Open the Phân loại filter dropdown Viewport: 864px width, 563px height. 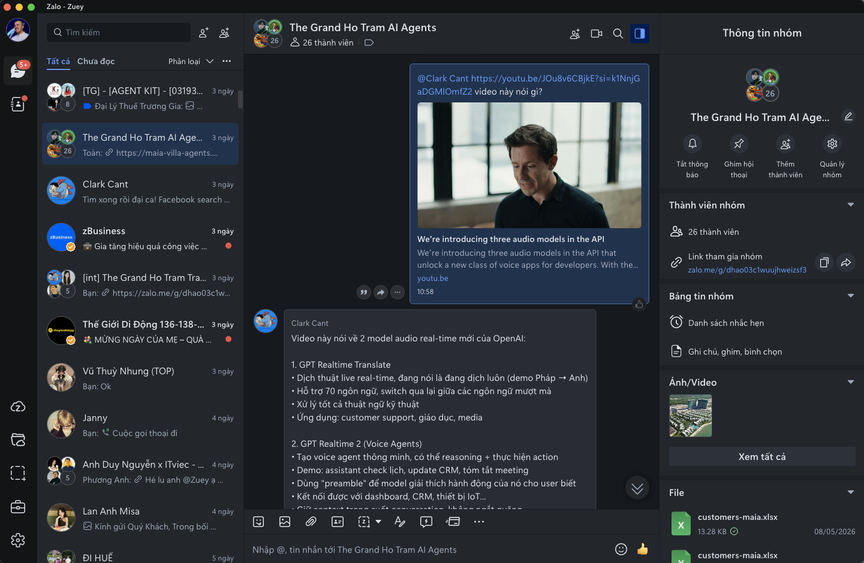tap(191, 61)
